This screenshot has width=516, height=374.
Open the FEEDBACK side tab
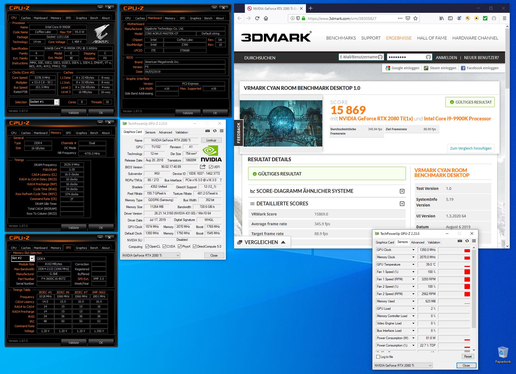coord(239,133)
